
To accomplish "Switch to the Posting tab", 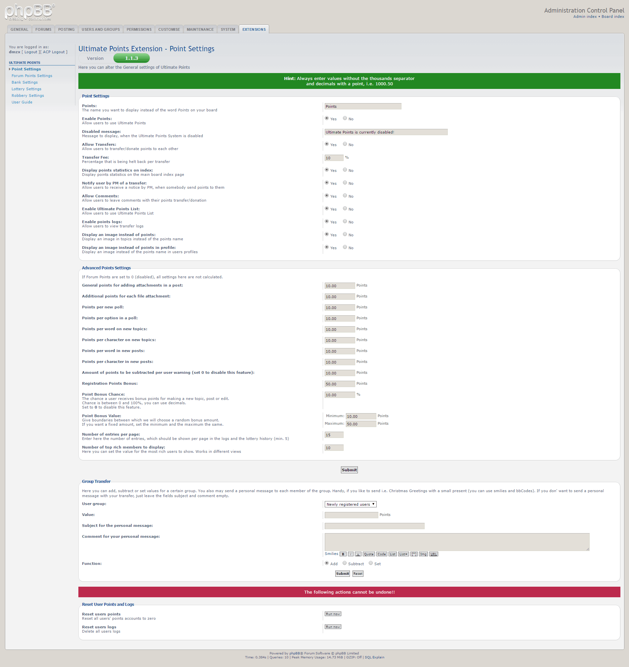I will coord(66,29).
